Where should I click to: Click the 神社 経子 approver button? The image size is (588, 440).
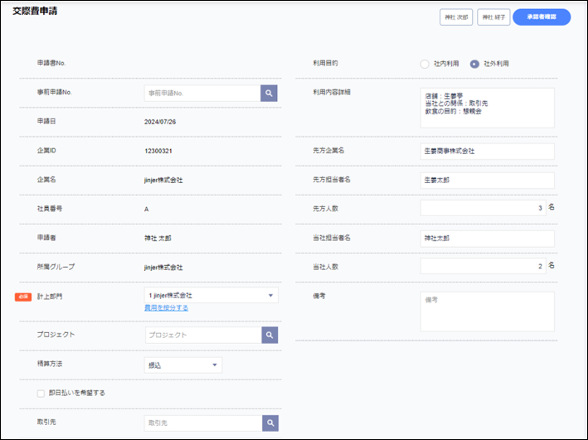pos(493,17)
